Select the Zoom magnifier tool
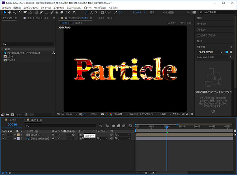The image size is (237, 175). pos(15,12)
